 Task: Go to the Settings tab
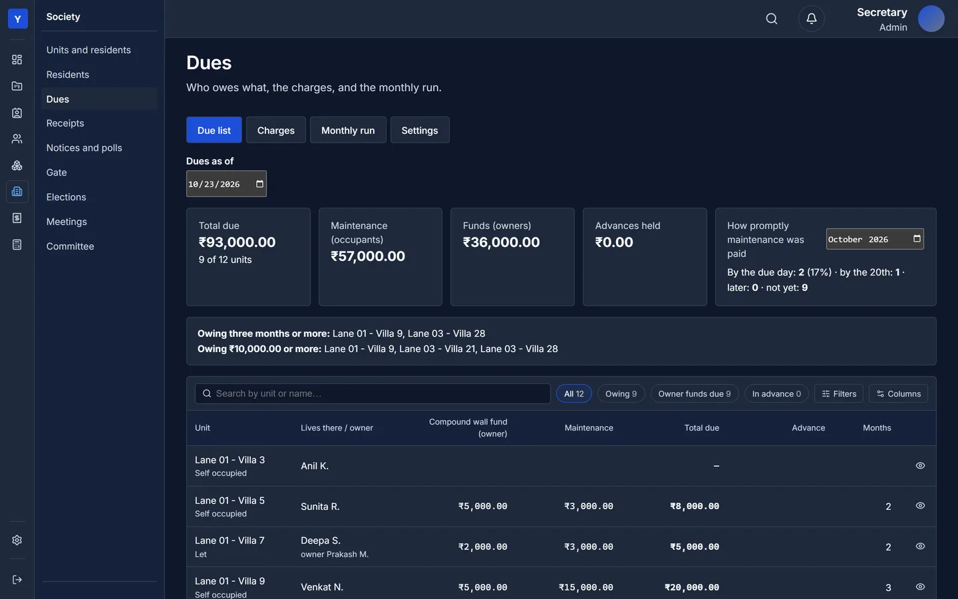(x=420, y=130)
